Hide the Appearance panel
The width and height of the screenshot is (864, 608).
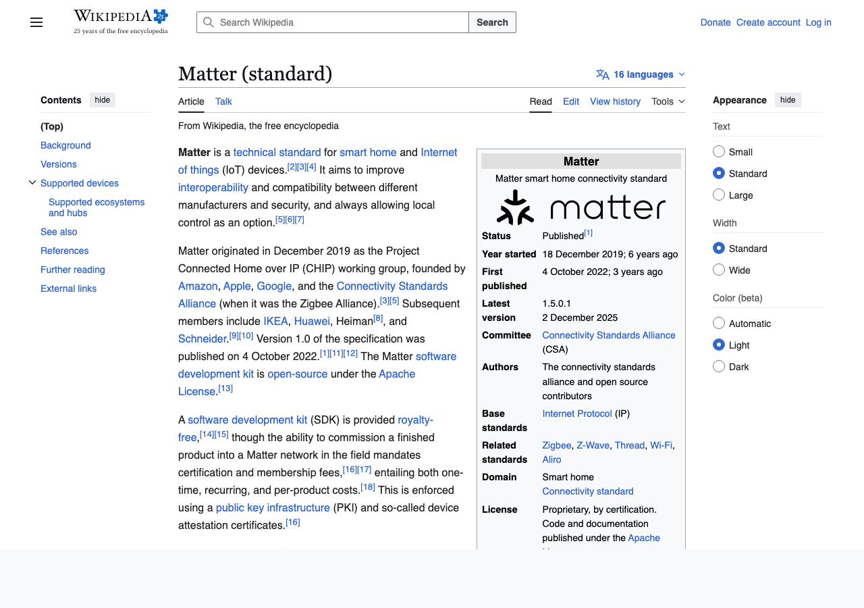pos(787,99)
